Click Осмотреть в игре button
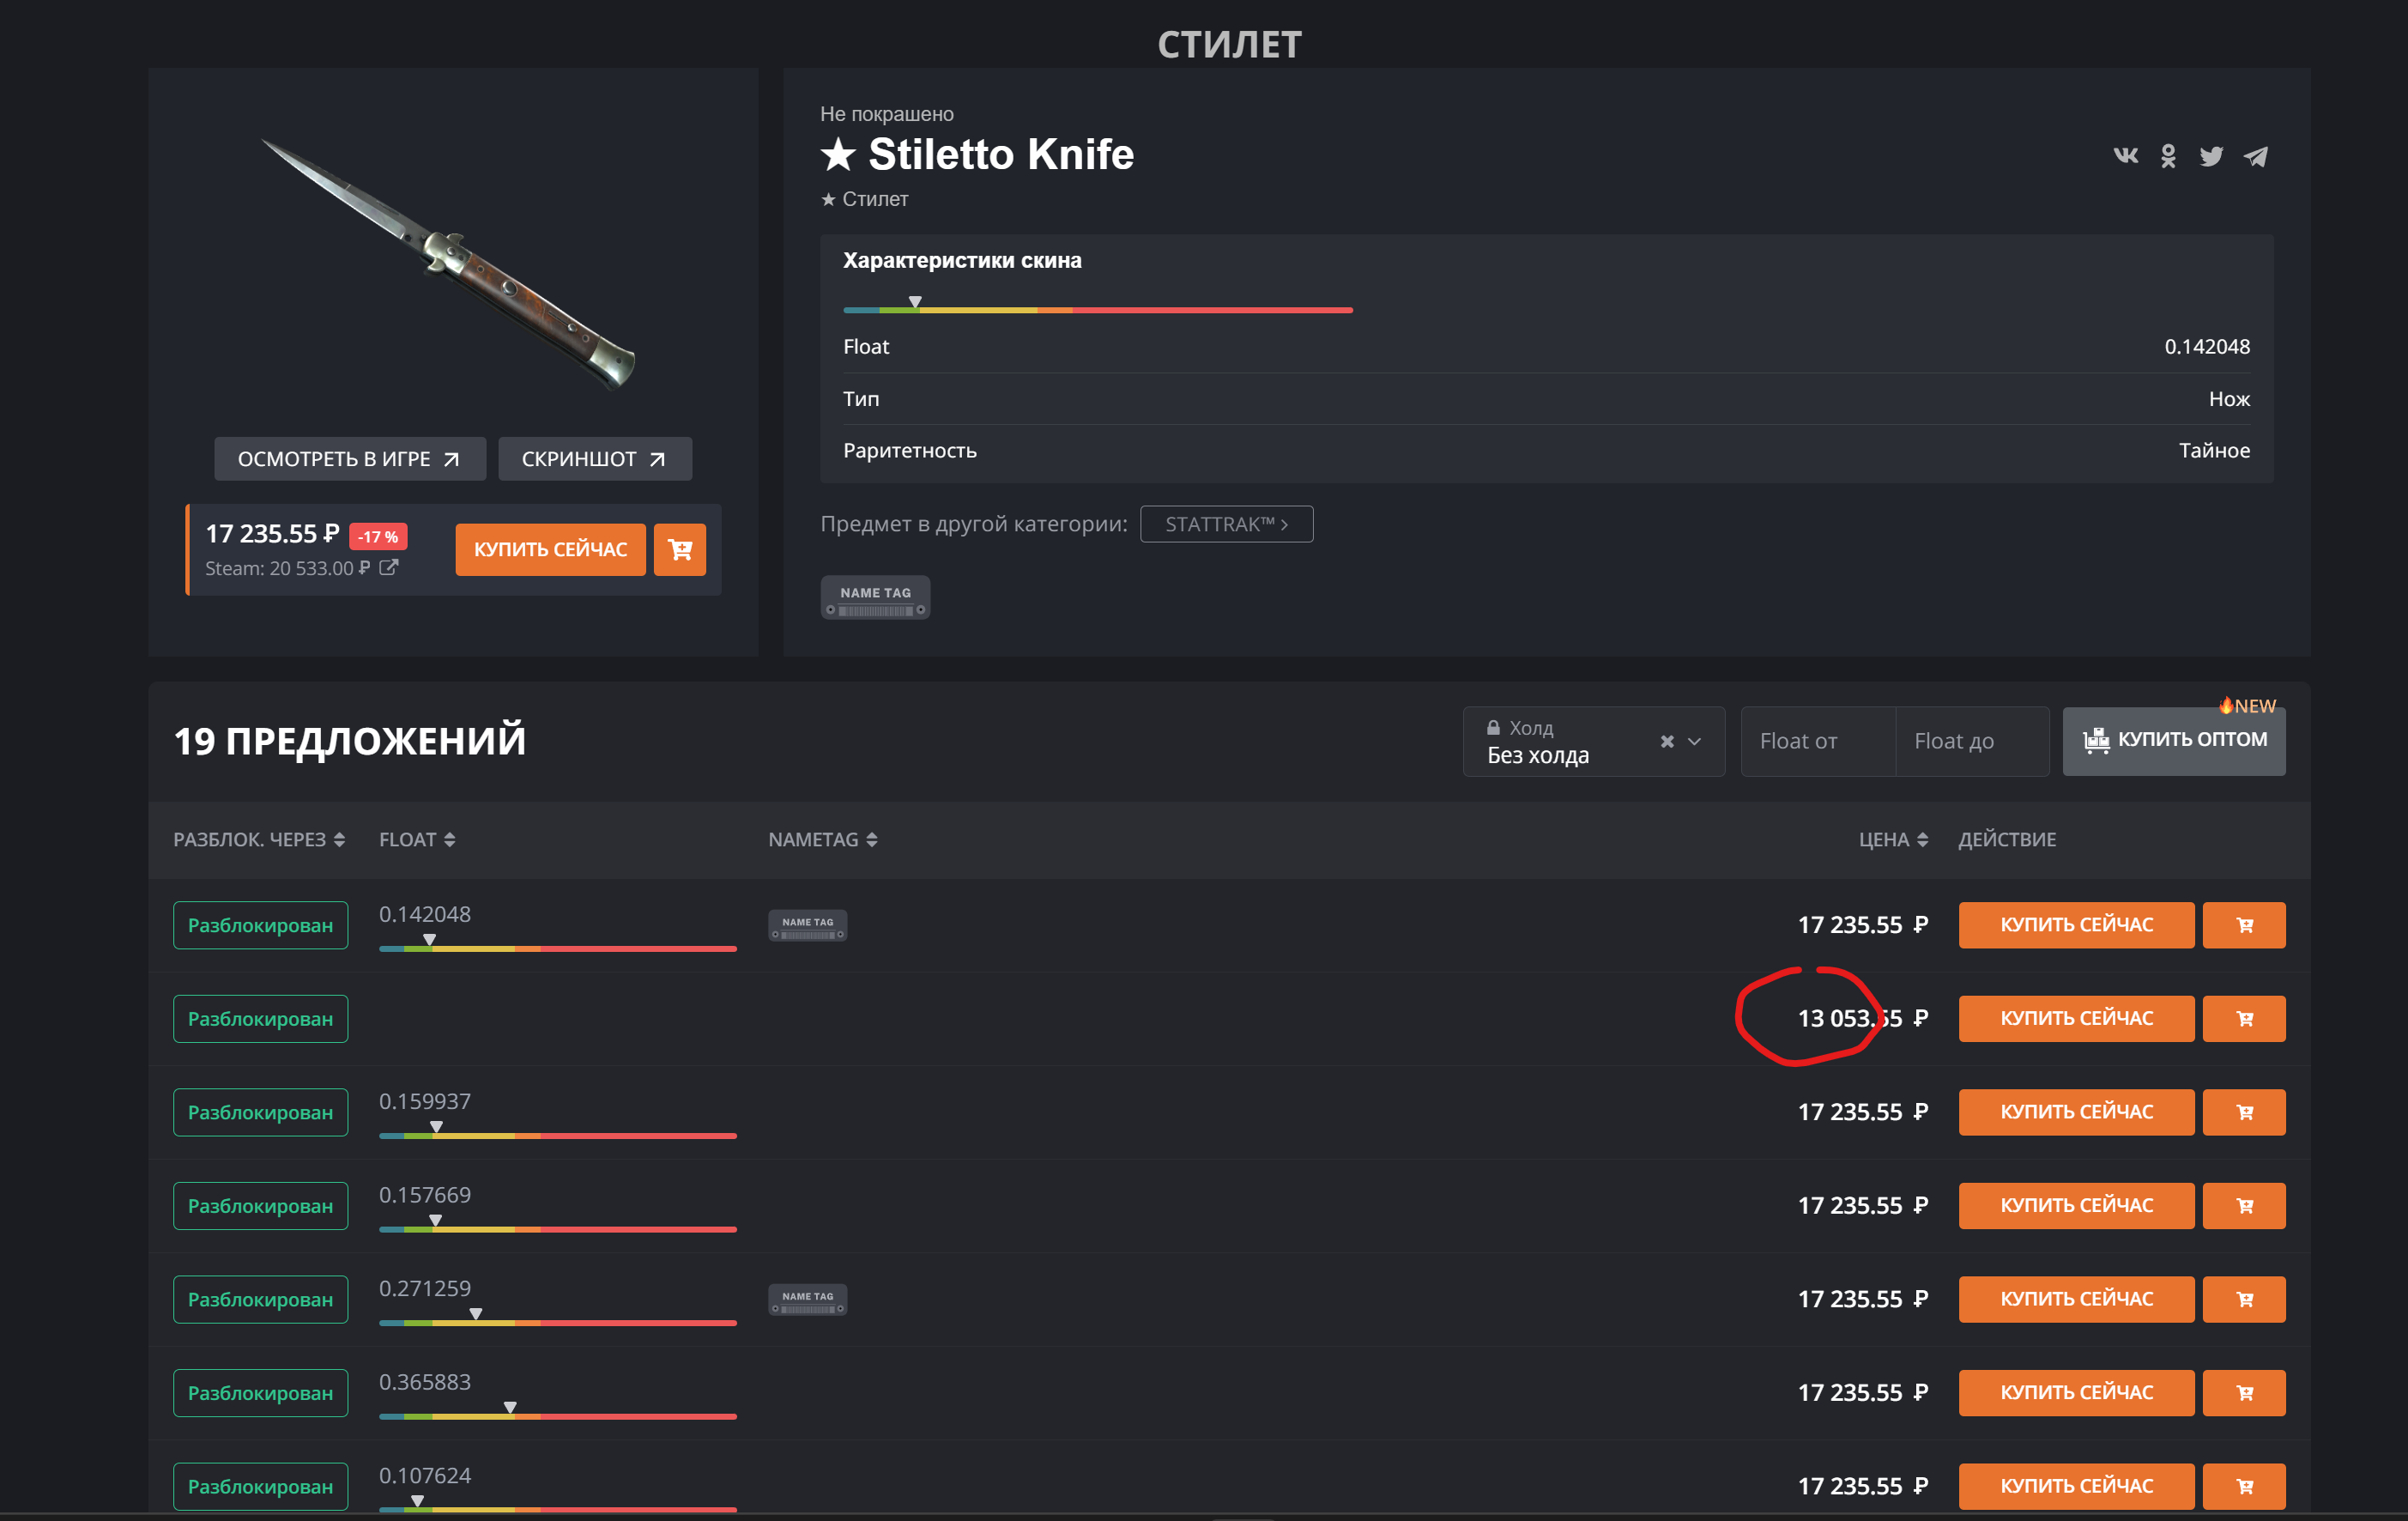Screen dimensions: 2408x1521 [349, 459]
